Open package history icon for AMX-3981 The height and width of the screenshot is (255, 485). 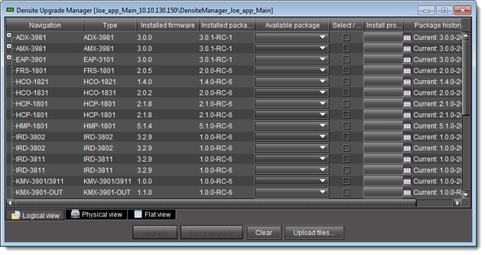[407, 48]
